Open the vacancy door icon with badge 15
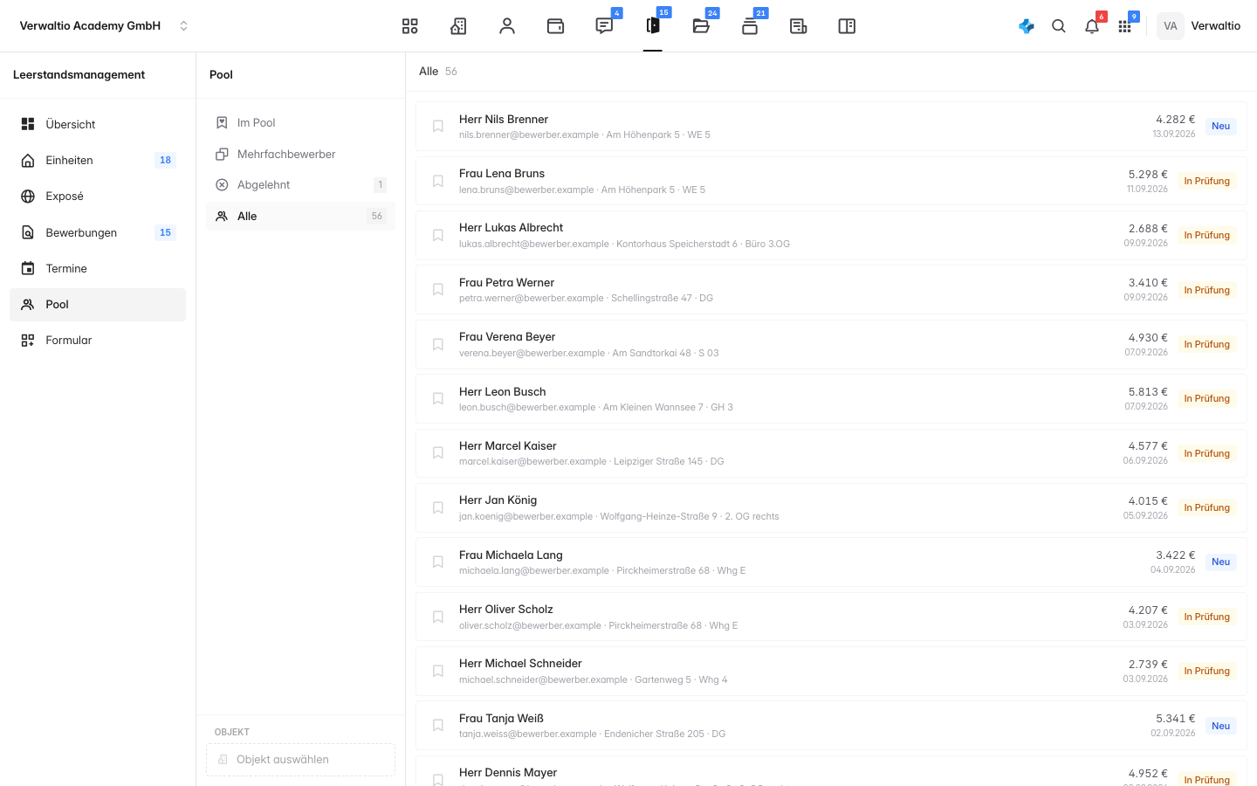1257x786 pixels. [x=653, y=26]
